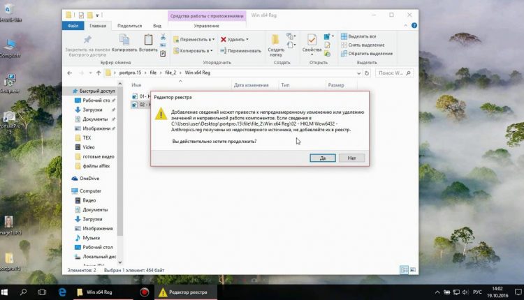Click No in the Registry Editor dialog
Viewport: 524px width, 300px height.
[351, 158]
